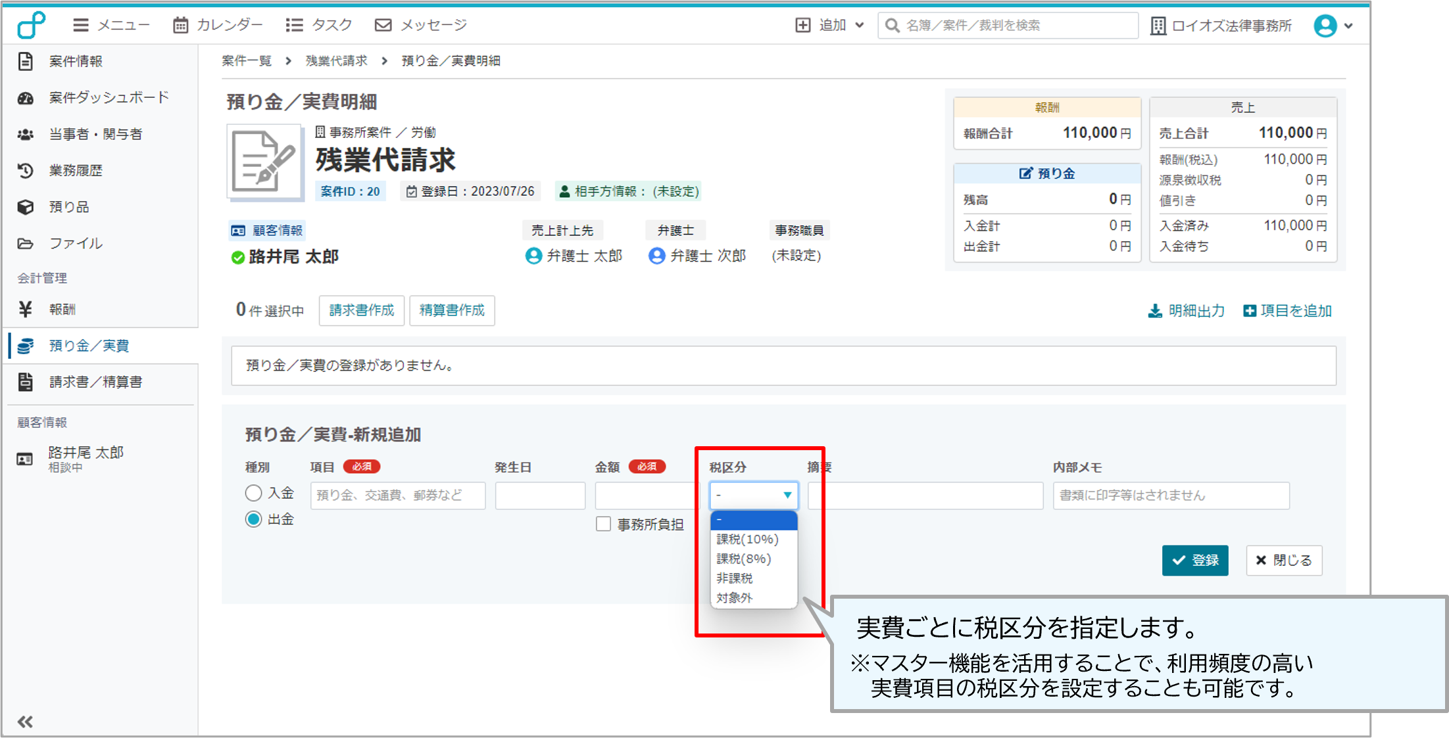Click the 登録 register button
The width and height of the screenshot is (1449, 738).
click(x=1195, y=561)
